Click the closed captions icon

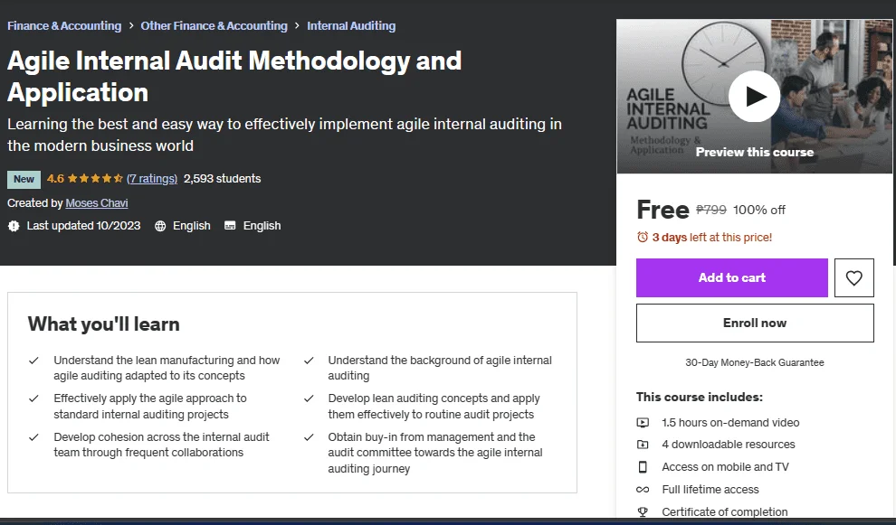[230, 226]
